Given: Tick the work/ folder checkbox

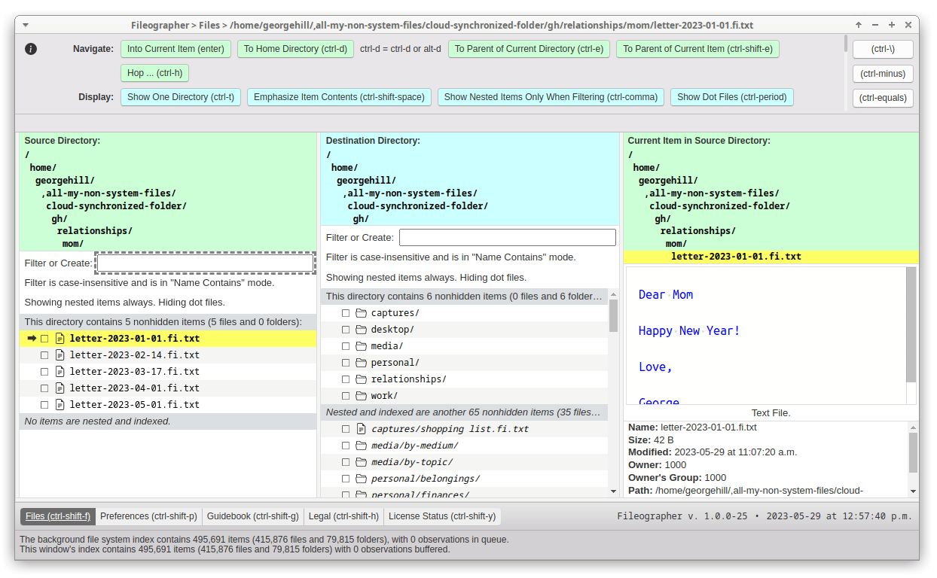Looking at the screenshot, I should click(x=346, y=396).
